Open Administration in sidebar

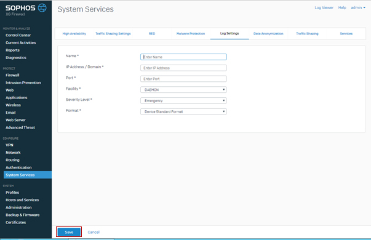[18, 207]
